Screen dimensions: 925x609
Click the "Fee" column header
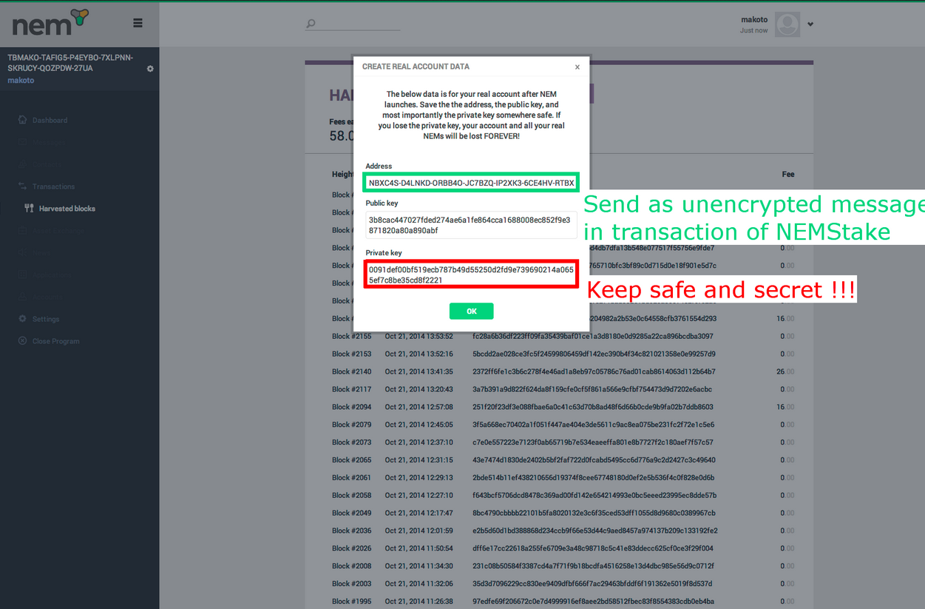point(788,175)
